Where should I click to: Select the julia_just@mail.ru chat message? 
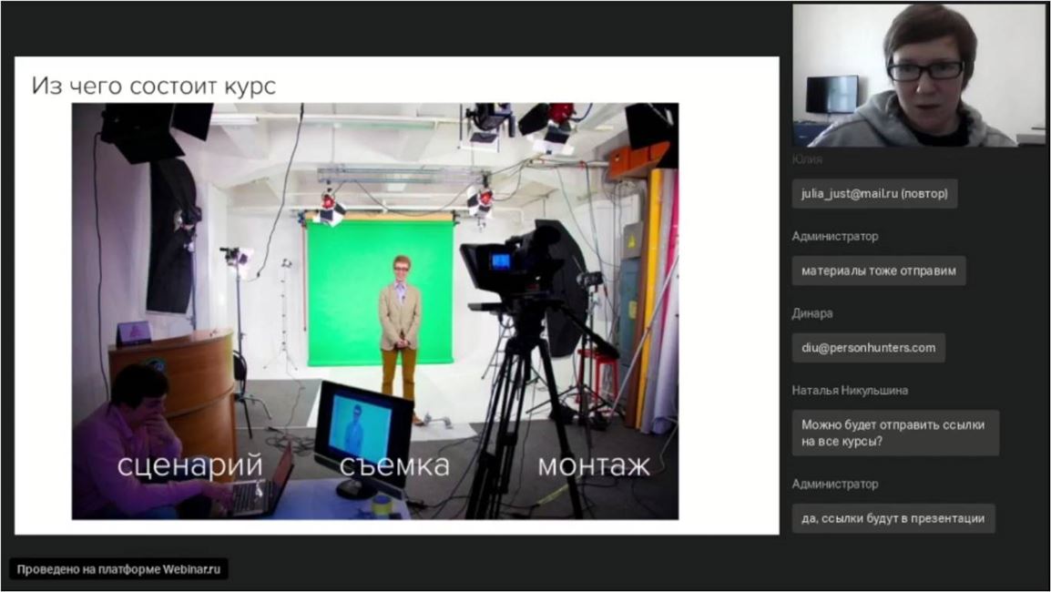click(x=874, y=194)
